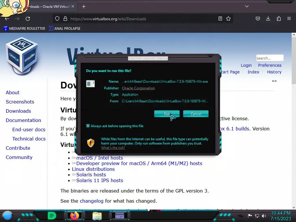Image resolution: width=296 pixels, height=222 pixels.
Task: Open the Action Center flag tray icon
Action: [x=250, y=216]
